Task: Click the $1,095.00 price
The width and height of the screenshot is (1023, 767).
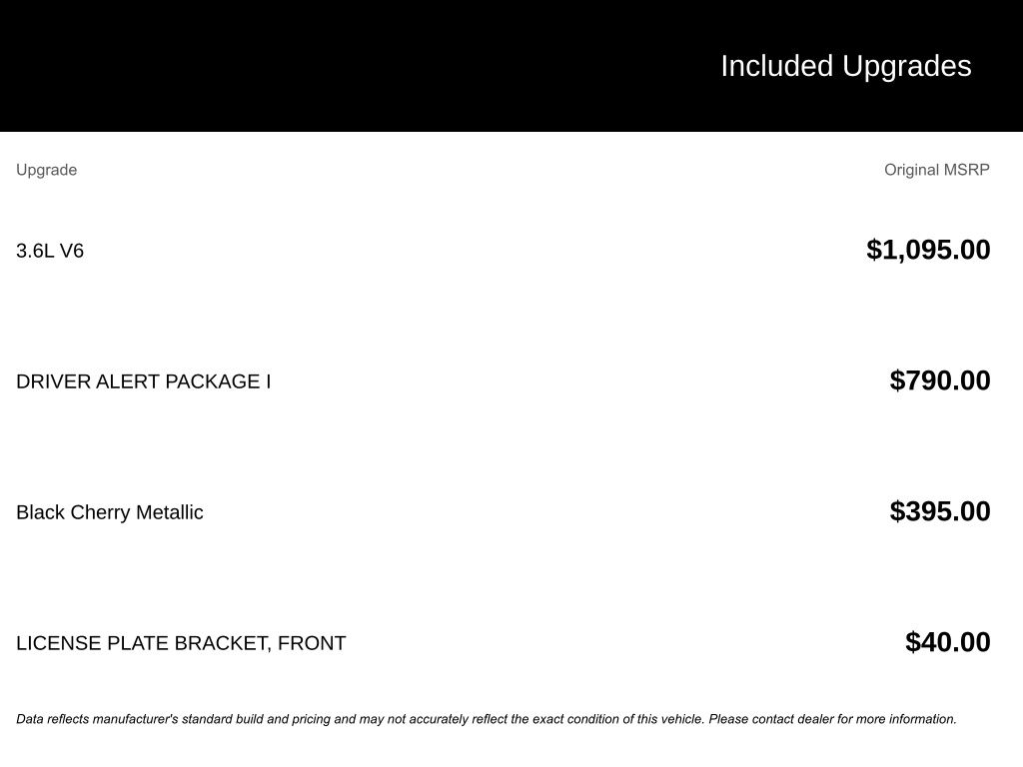Action: point(928,250)
